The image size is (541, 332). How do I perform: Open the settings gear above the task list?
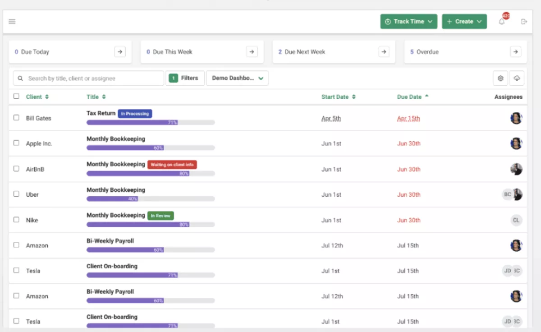500,78
